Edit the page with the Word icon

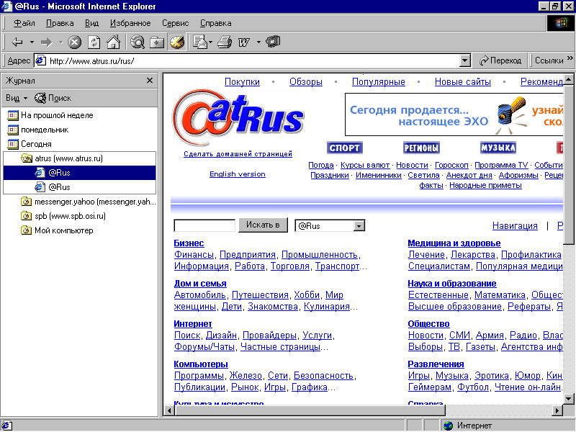(x=244, y=42)
